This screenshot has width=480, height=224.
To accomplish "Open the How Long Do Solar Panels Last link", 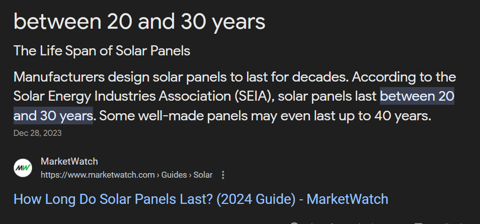I will coord(201,199).
